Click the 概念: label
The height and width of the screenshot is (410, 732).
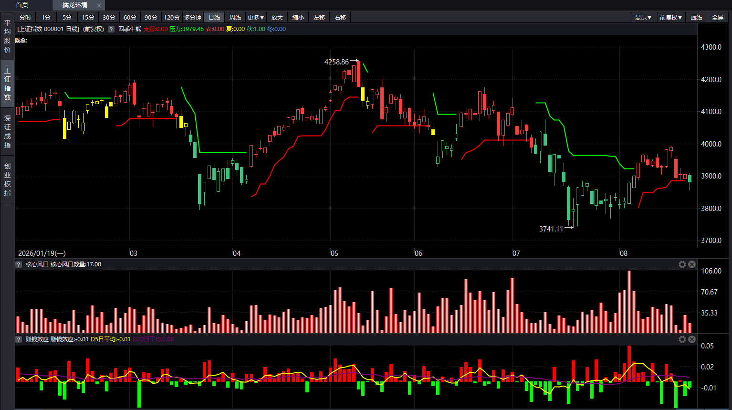(x=21, y=41)
